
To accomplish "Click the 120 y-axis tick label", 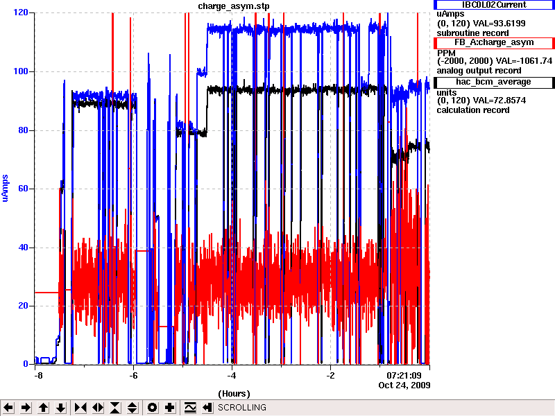I will click(x=21, y=12).
